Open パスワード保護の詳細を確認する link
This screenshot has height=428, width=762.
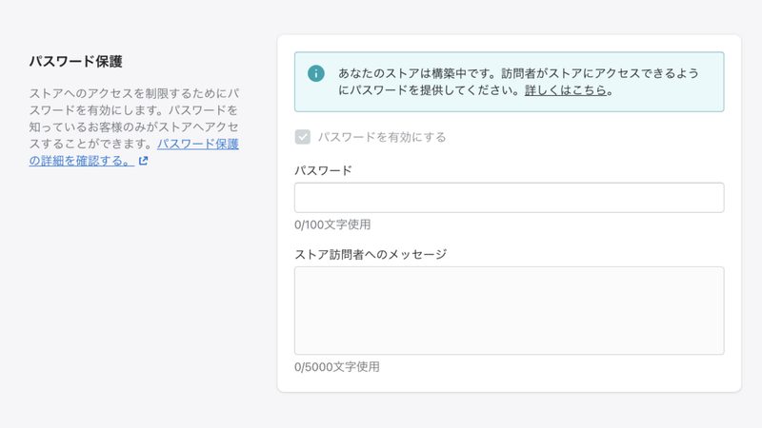[x=133, y=152]
